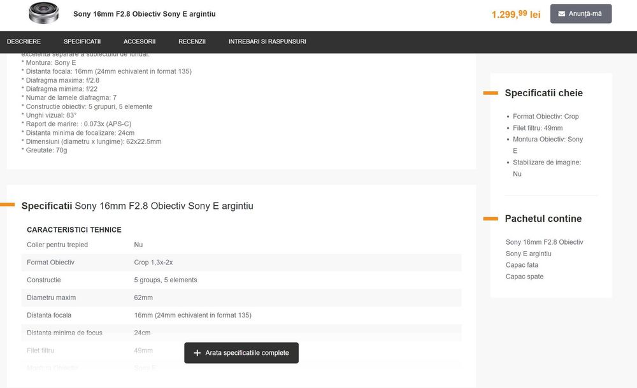Open the DESCRIERE tab

tap(24, 41)
